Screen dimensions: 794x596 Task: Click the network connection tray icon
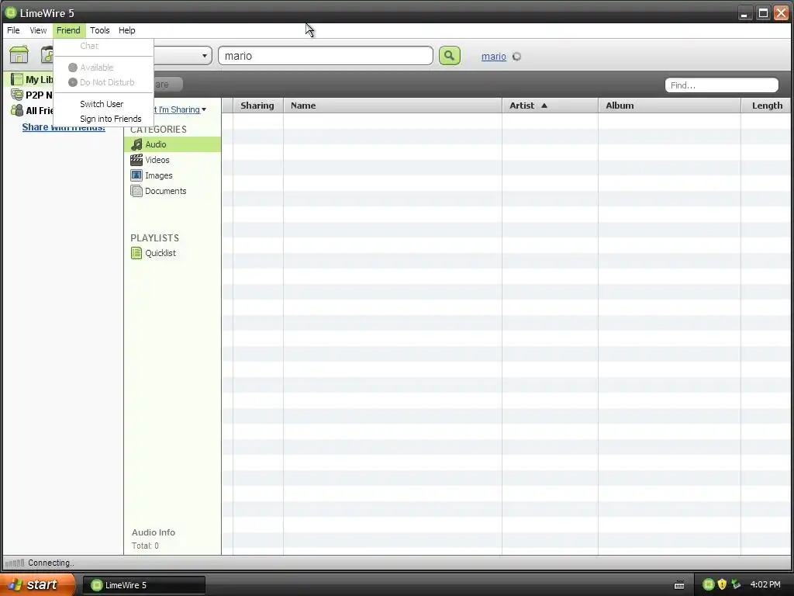(736, 584)
